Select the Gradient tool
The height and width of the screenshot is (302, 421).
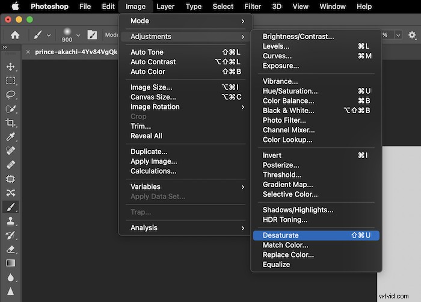10,263
